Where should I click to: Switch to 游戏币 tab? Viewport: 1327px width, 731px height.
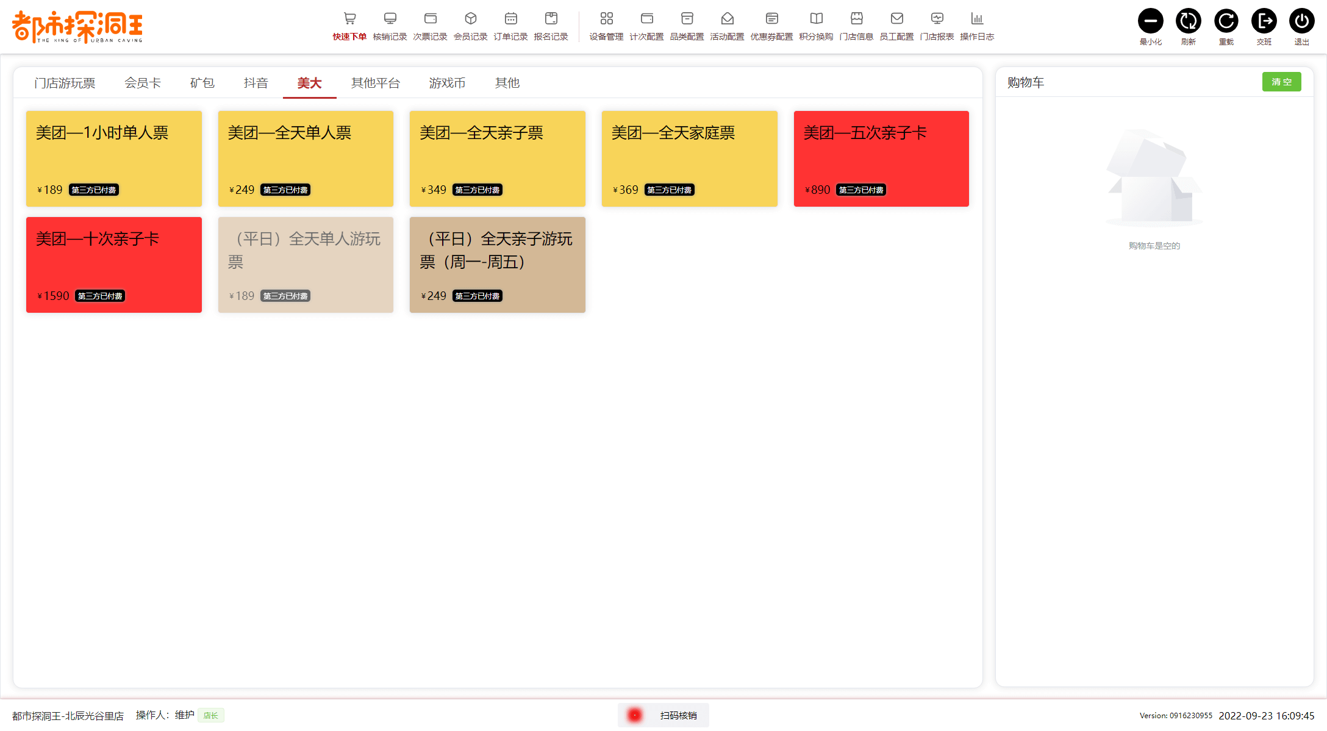tap(448, 83)
